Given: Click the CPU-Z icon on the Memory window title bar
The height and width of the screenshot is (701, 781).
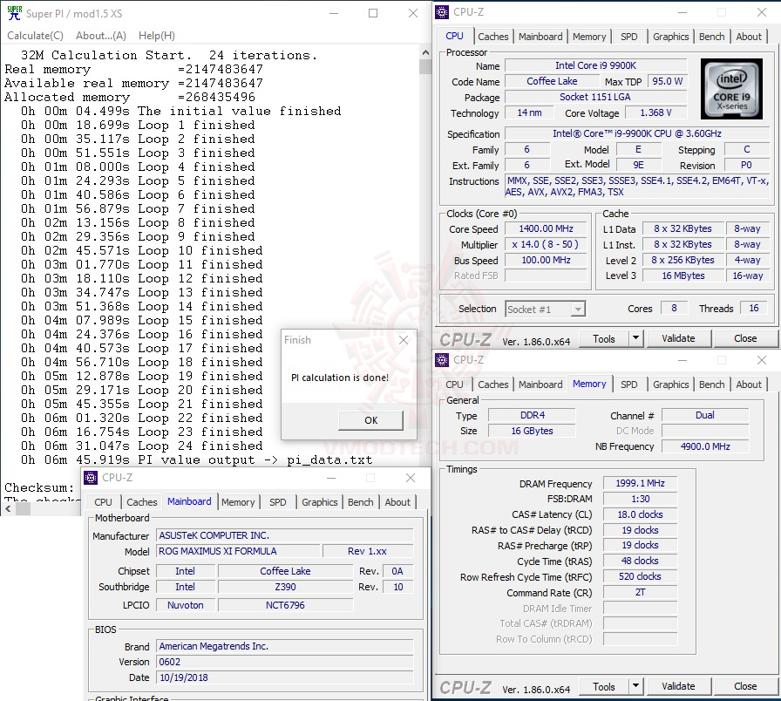Looking at the screenshot, I should click(442, 360).
